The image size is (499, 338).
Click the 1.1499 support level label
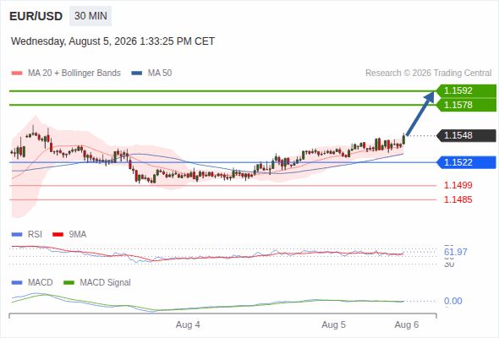point(458,185)
